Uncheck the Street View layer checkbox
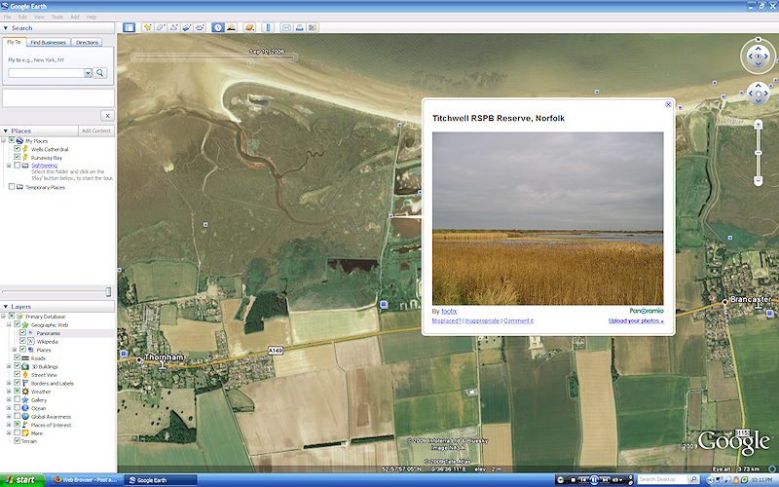This screenshot has width=779, height=487. click(17, 375)
